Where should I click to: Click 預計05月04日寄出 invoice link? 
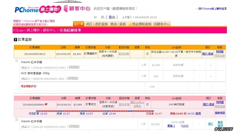(137, 104)
